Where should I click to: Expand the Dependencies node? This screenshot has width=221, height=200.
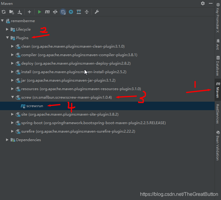tap(7, 140)
